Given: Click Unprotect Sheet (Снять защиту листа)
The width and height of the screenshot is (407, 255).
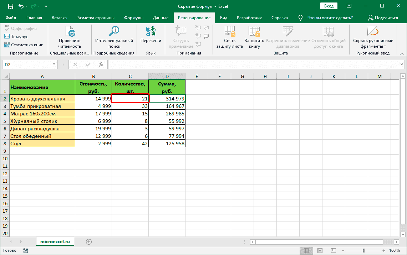Looking at the screenshot, I should pyautogui.click(x=229, y=32).
